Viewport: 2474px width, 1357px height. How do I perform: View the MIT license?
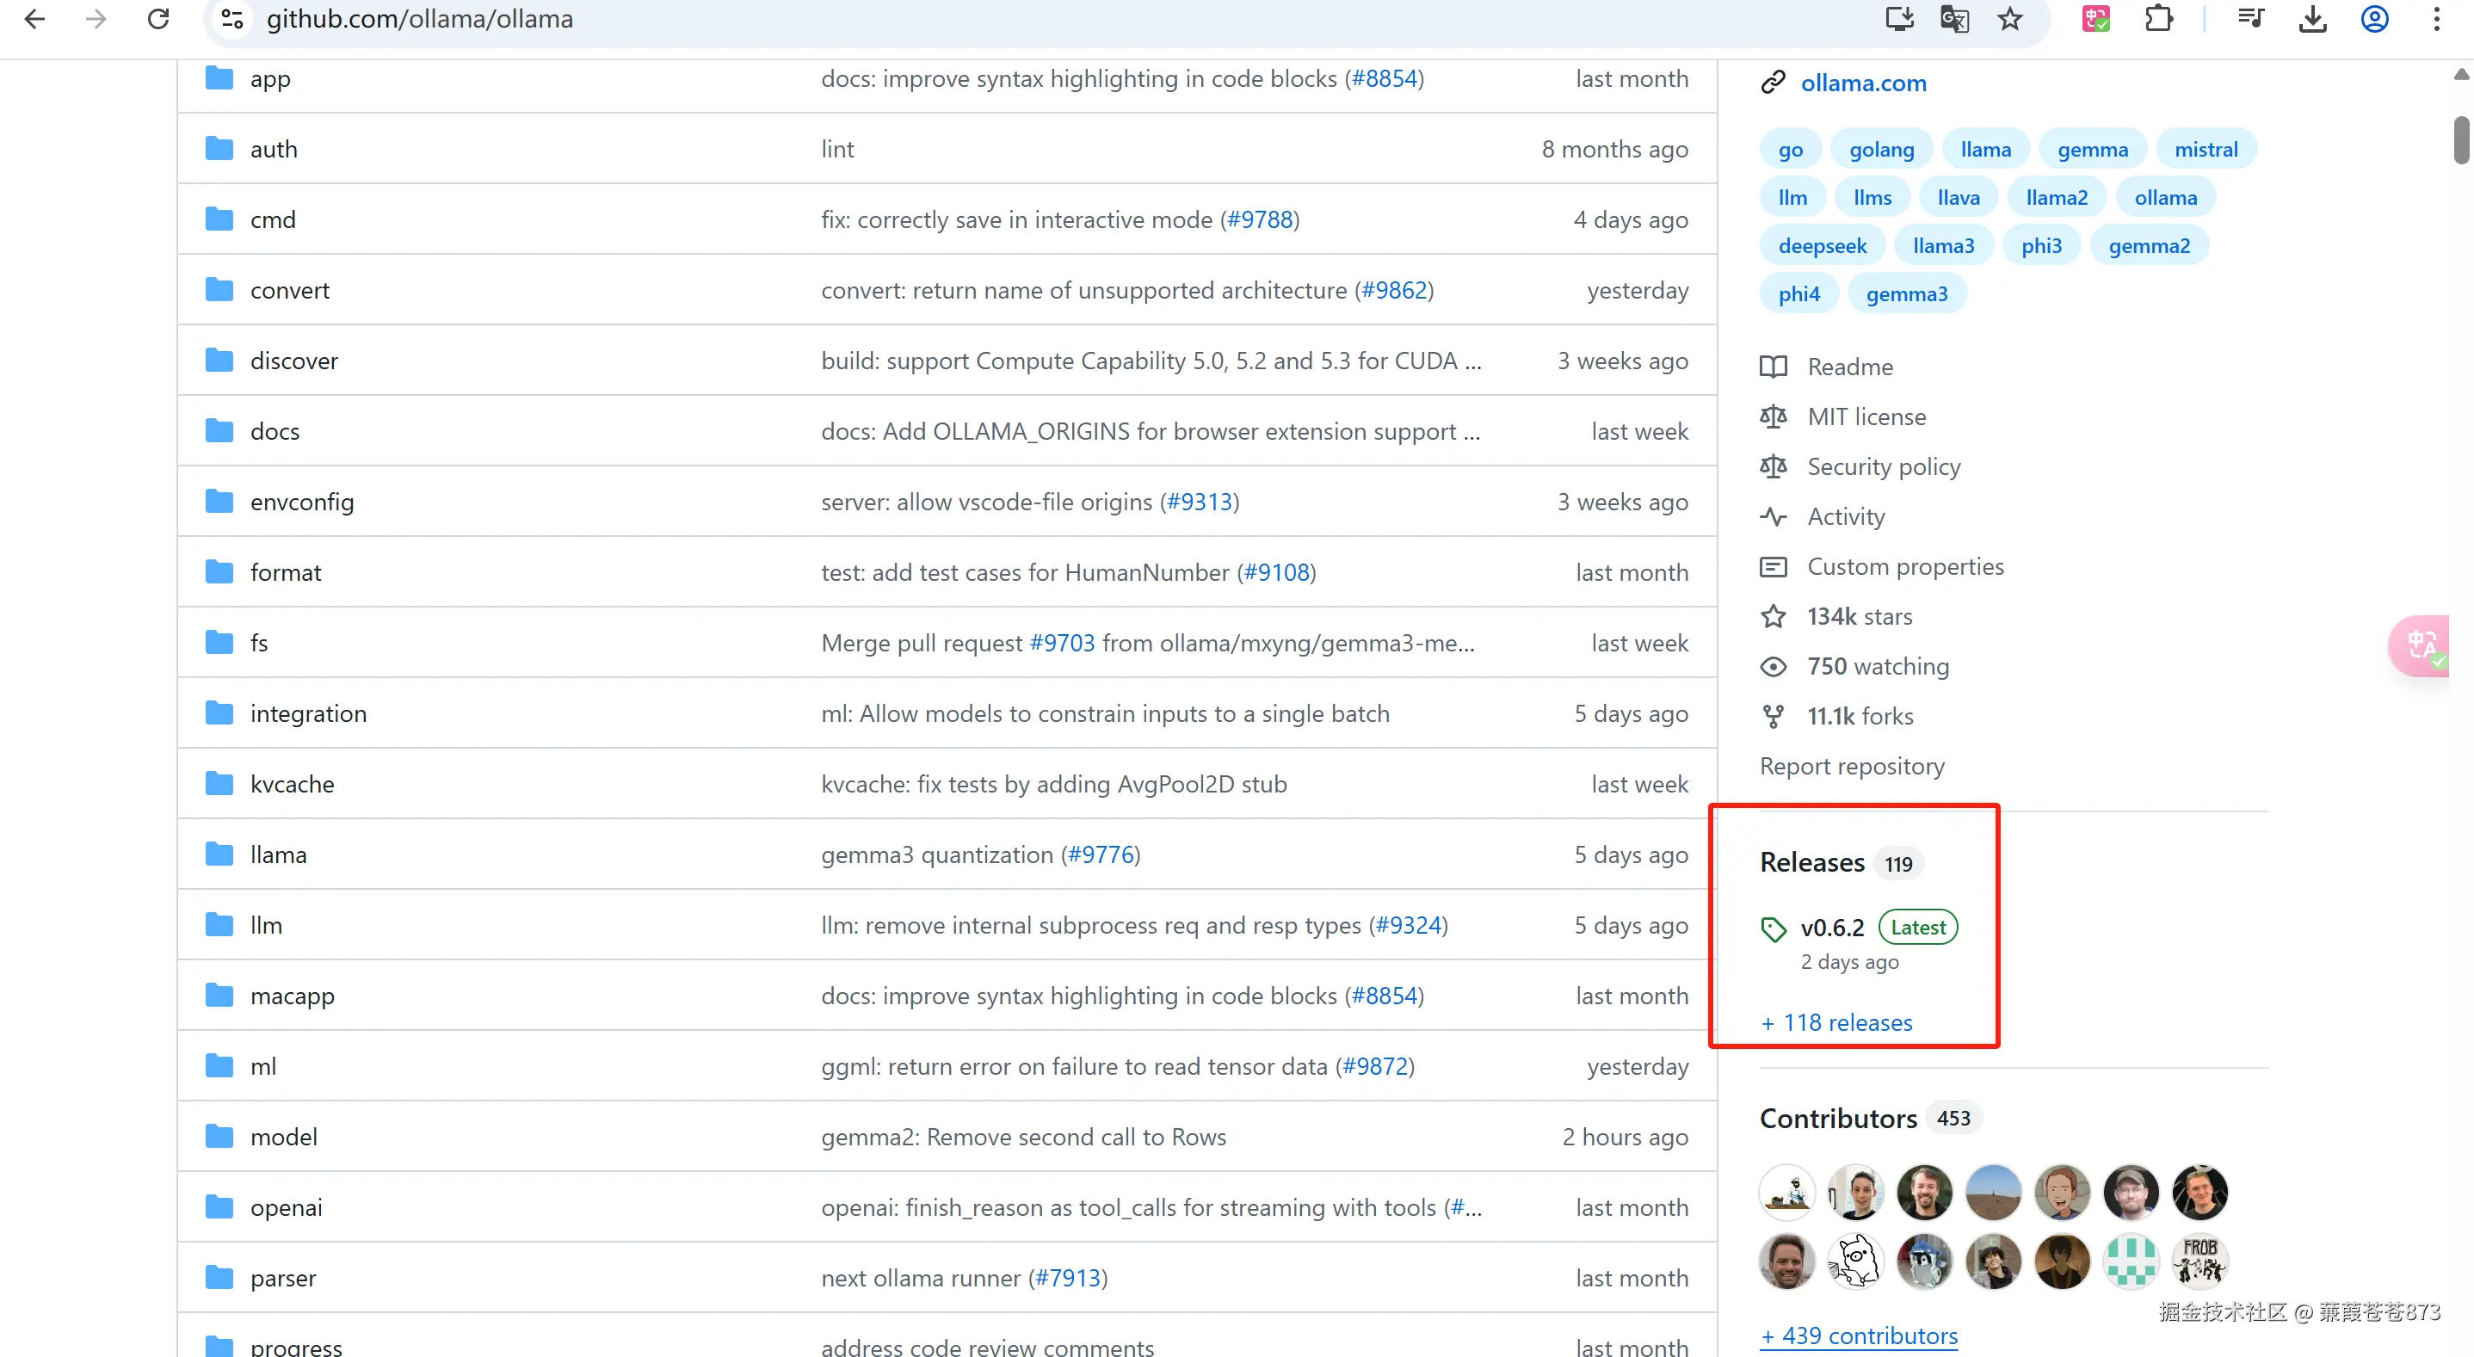click(1866, 416)
